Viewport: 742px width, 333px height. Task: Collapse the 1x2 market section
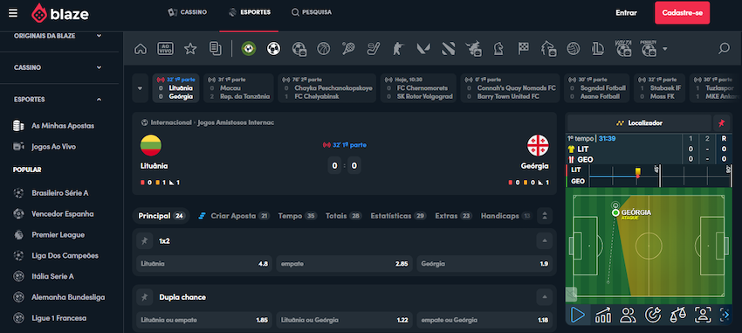(x=544, y=240)
